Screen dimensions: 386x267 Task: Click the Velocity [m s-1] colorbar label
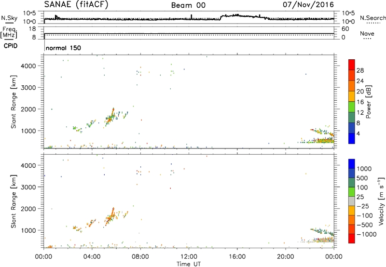381,201
